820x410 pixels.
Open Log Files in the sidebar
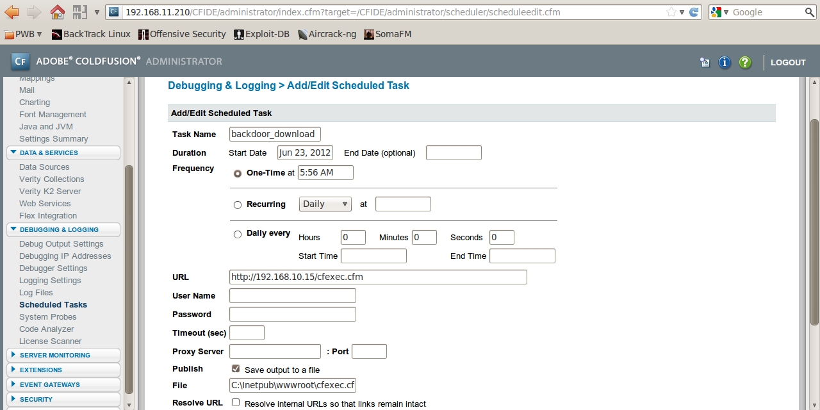click(36, 292)
